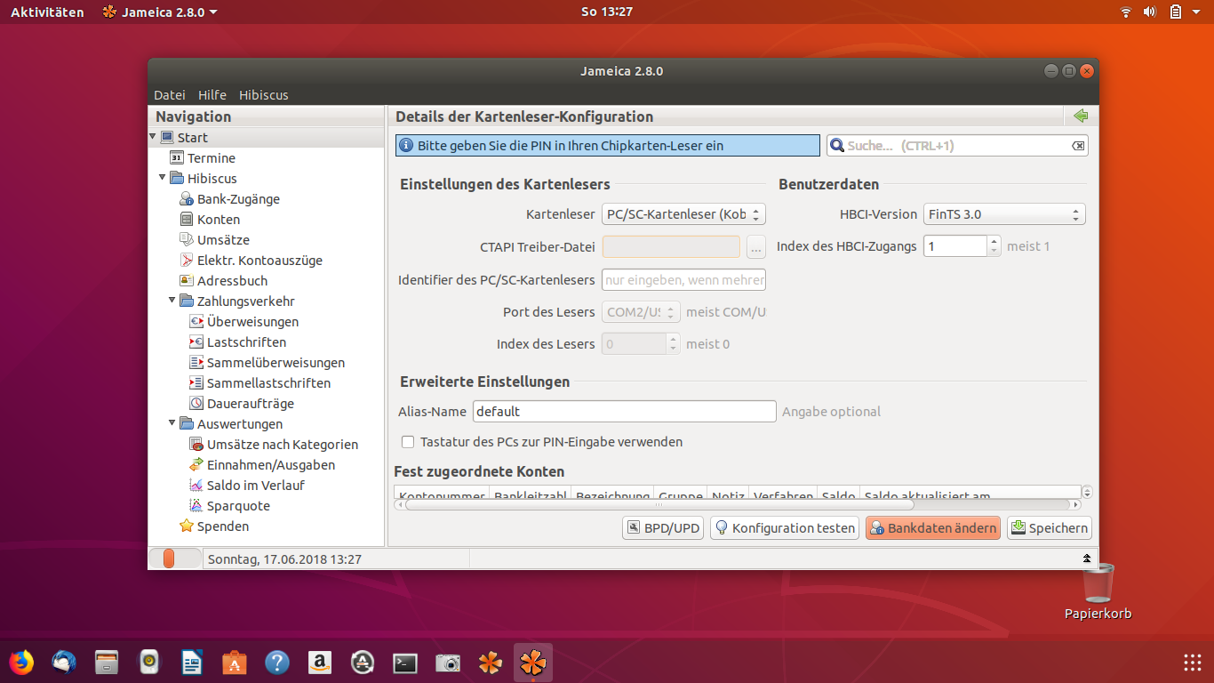The image size is (1214, 683).
Task: Click the Identifier des PC/SC-Kartenlesers field
Action: 683,280
